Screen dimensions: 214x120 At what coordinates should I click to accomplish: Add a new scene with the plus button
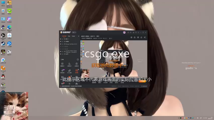pos(79,36)
